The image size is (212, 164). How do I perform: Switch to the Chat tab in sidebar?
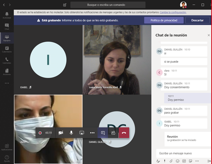[7, 27]
